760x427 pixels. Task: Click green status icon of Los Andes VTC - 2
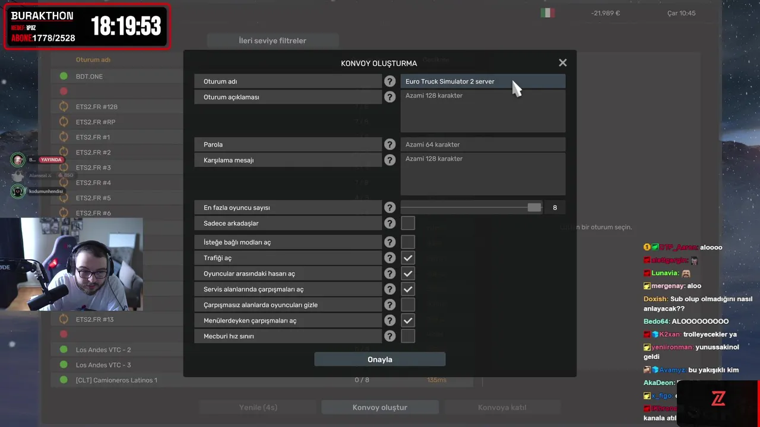pyautogui.click(x=64, y=350)
